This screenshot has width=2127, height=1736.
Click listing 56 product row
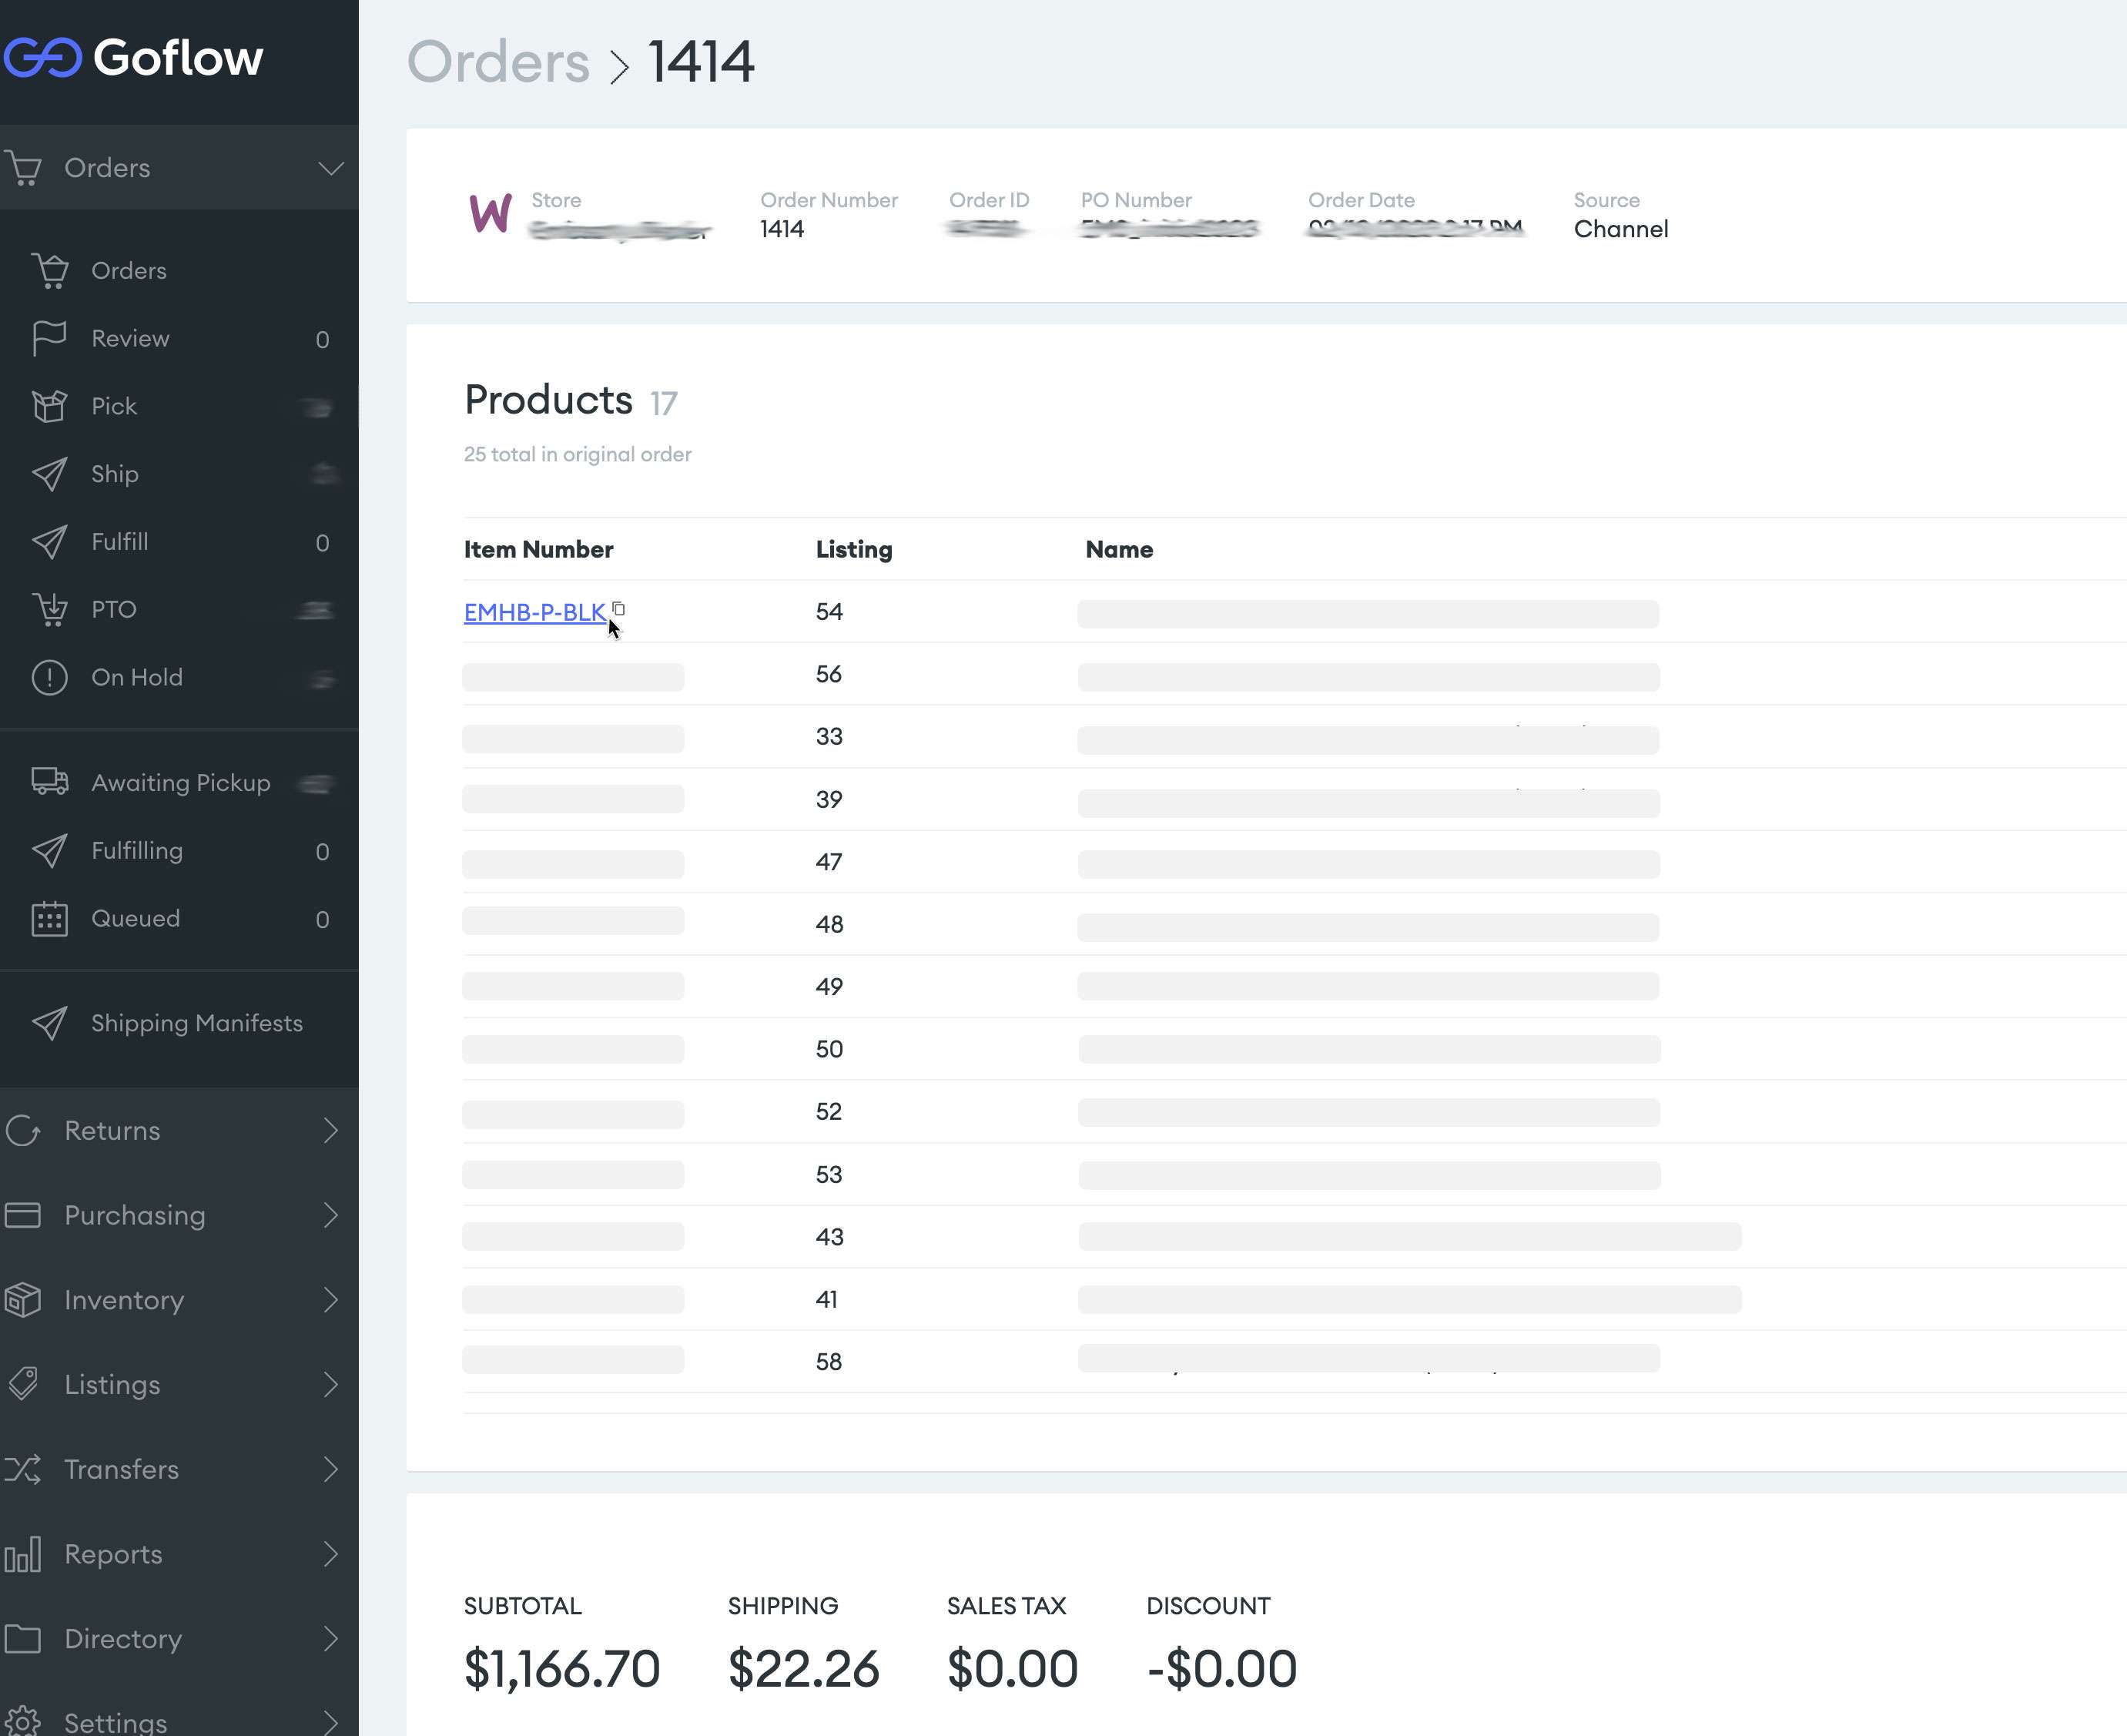(828, 674)
